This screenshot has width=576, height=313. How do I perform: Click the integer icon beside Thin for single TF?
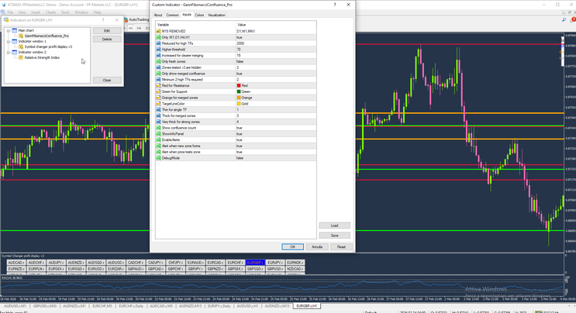[159, 110]
